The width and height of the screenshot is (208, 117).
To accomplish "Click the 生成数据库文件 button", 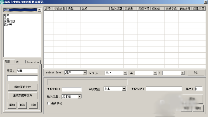I will coord(23,95).
